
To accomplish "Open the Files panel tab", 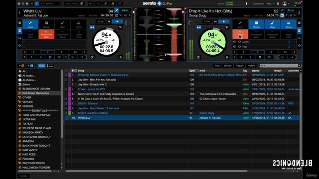I will click(x=217, y=66).
